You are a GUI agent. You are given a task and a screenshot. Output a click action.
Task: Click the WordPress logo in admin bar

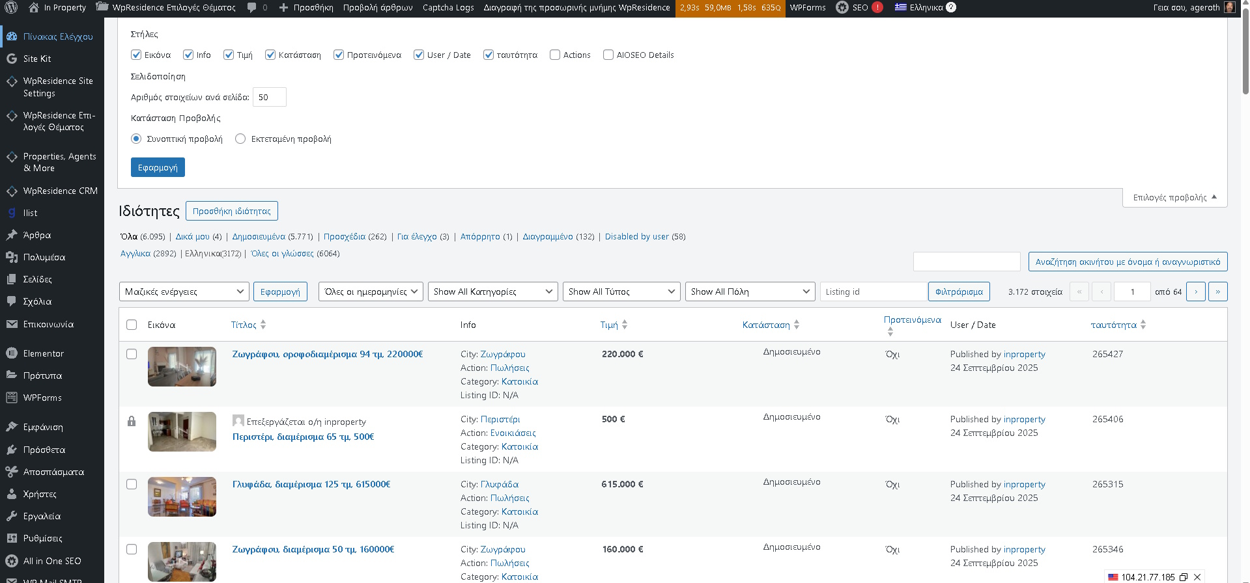click(x=11, y=8)
